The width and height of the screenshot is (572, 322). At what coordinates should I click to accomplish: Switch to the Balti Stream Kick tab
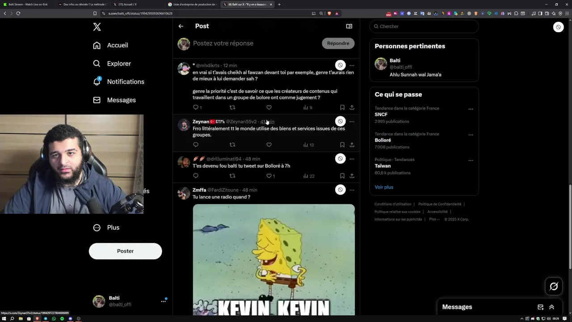tap(27, 4)
